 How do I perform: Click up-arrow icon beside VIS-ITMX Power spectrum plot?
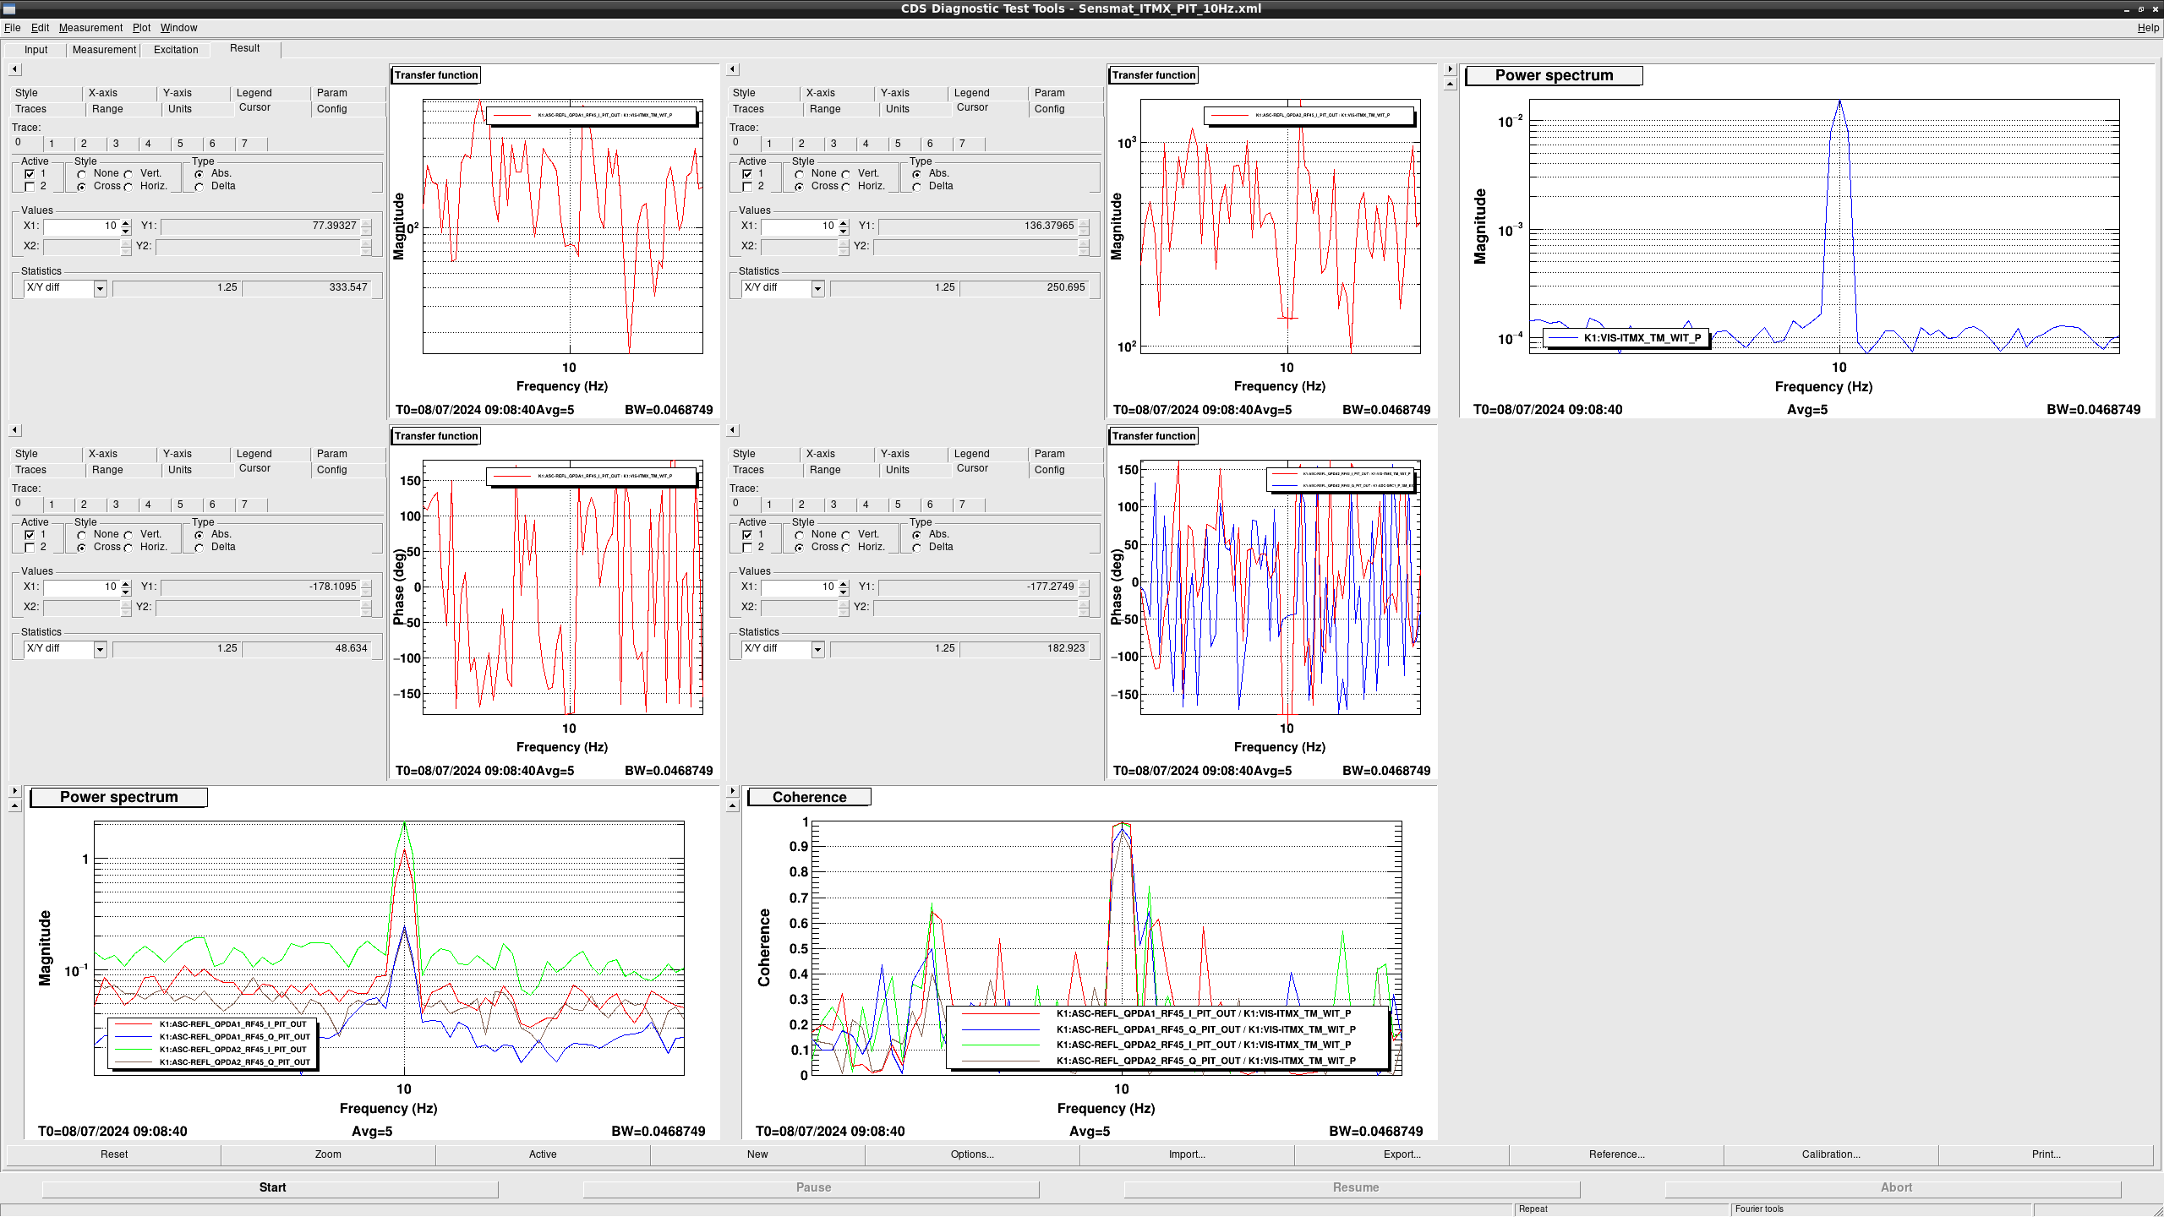[x=1451, y=85]
